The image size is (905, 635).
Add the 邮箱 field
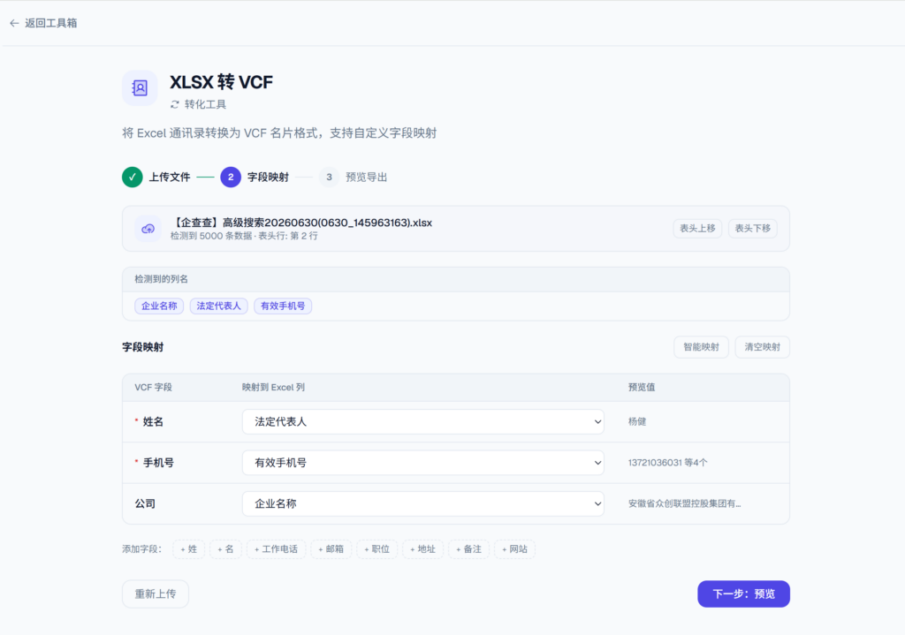pyautogui.click(x=331, y=549)
